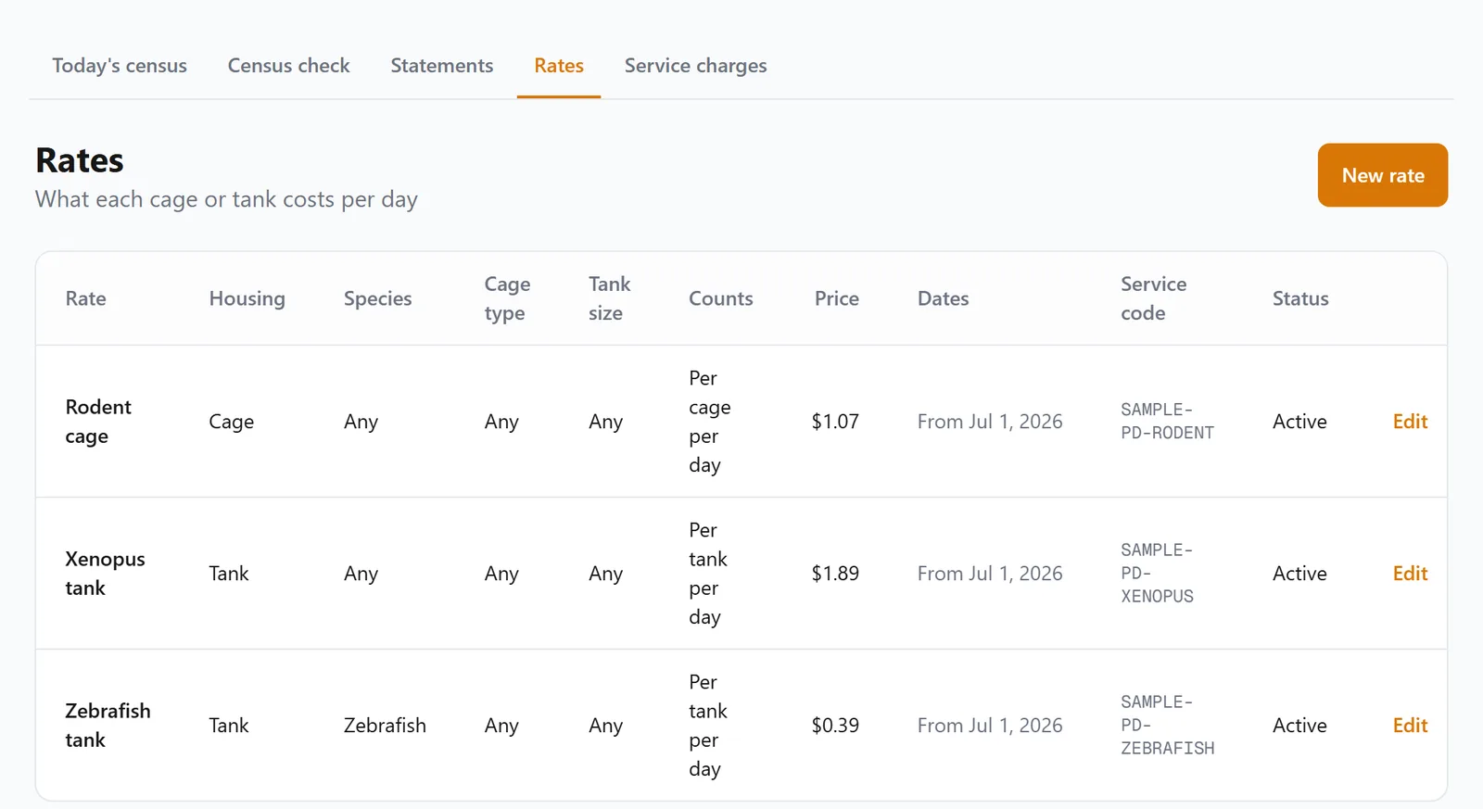Viewport: 1483px width, 809px height.
Task: Click the SAMPLE-PD-ZEBRAFISH service code
Action: [1167, 726]
